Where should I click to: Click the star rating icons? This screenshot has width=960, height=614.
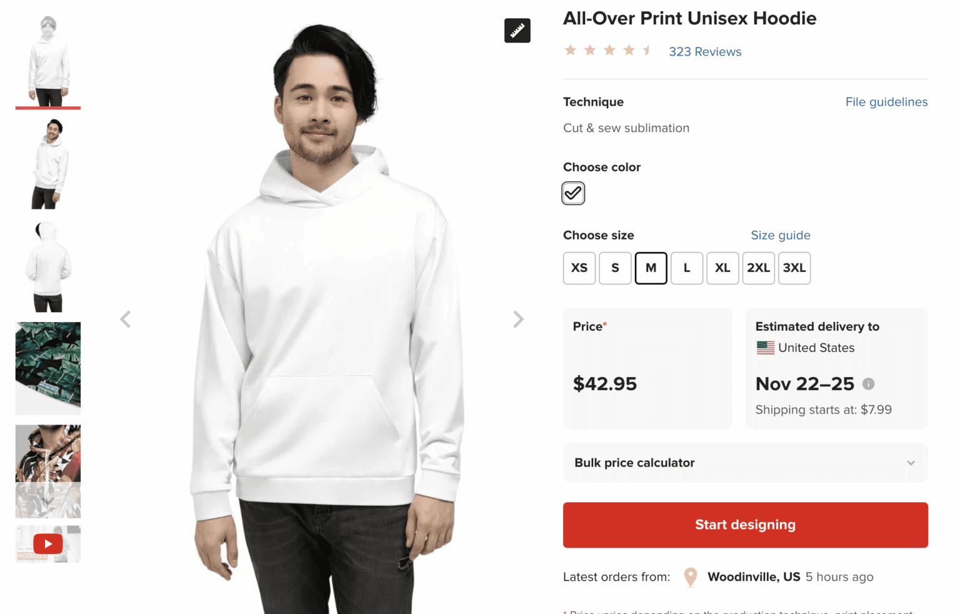(607, 51)
